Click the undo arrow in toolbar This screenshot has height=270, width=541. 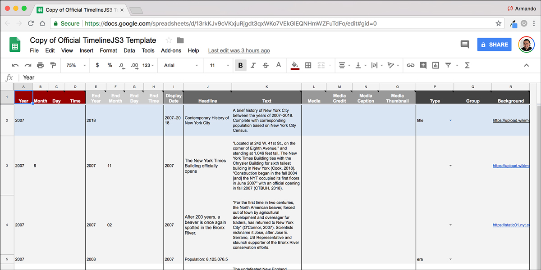[x=15, y=65]
